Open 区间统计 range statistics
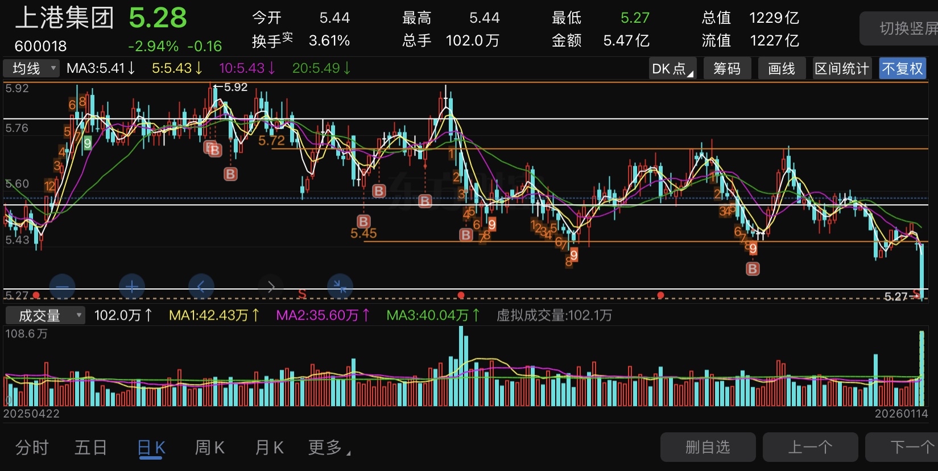 point(842,68)
